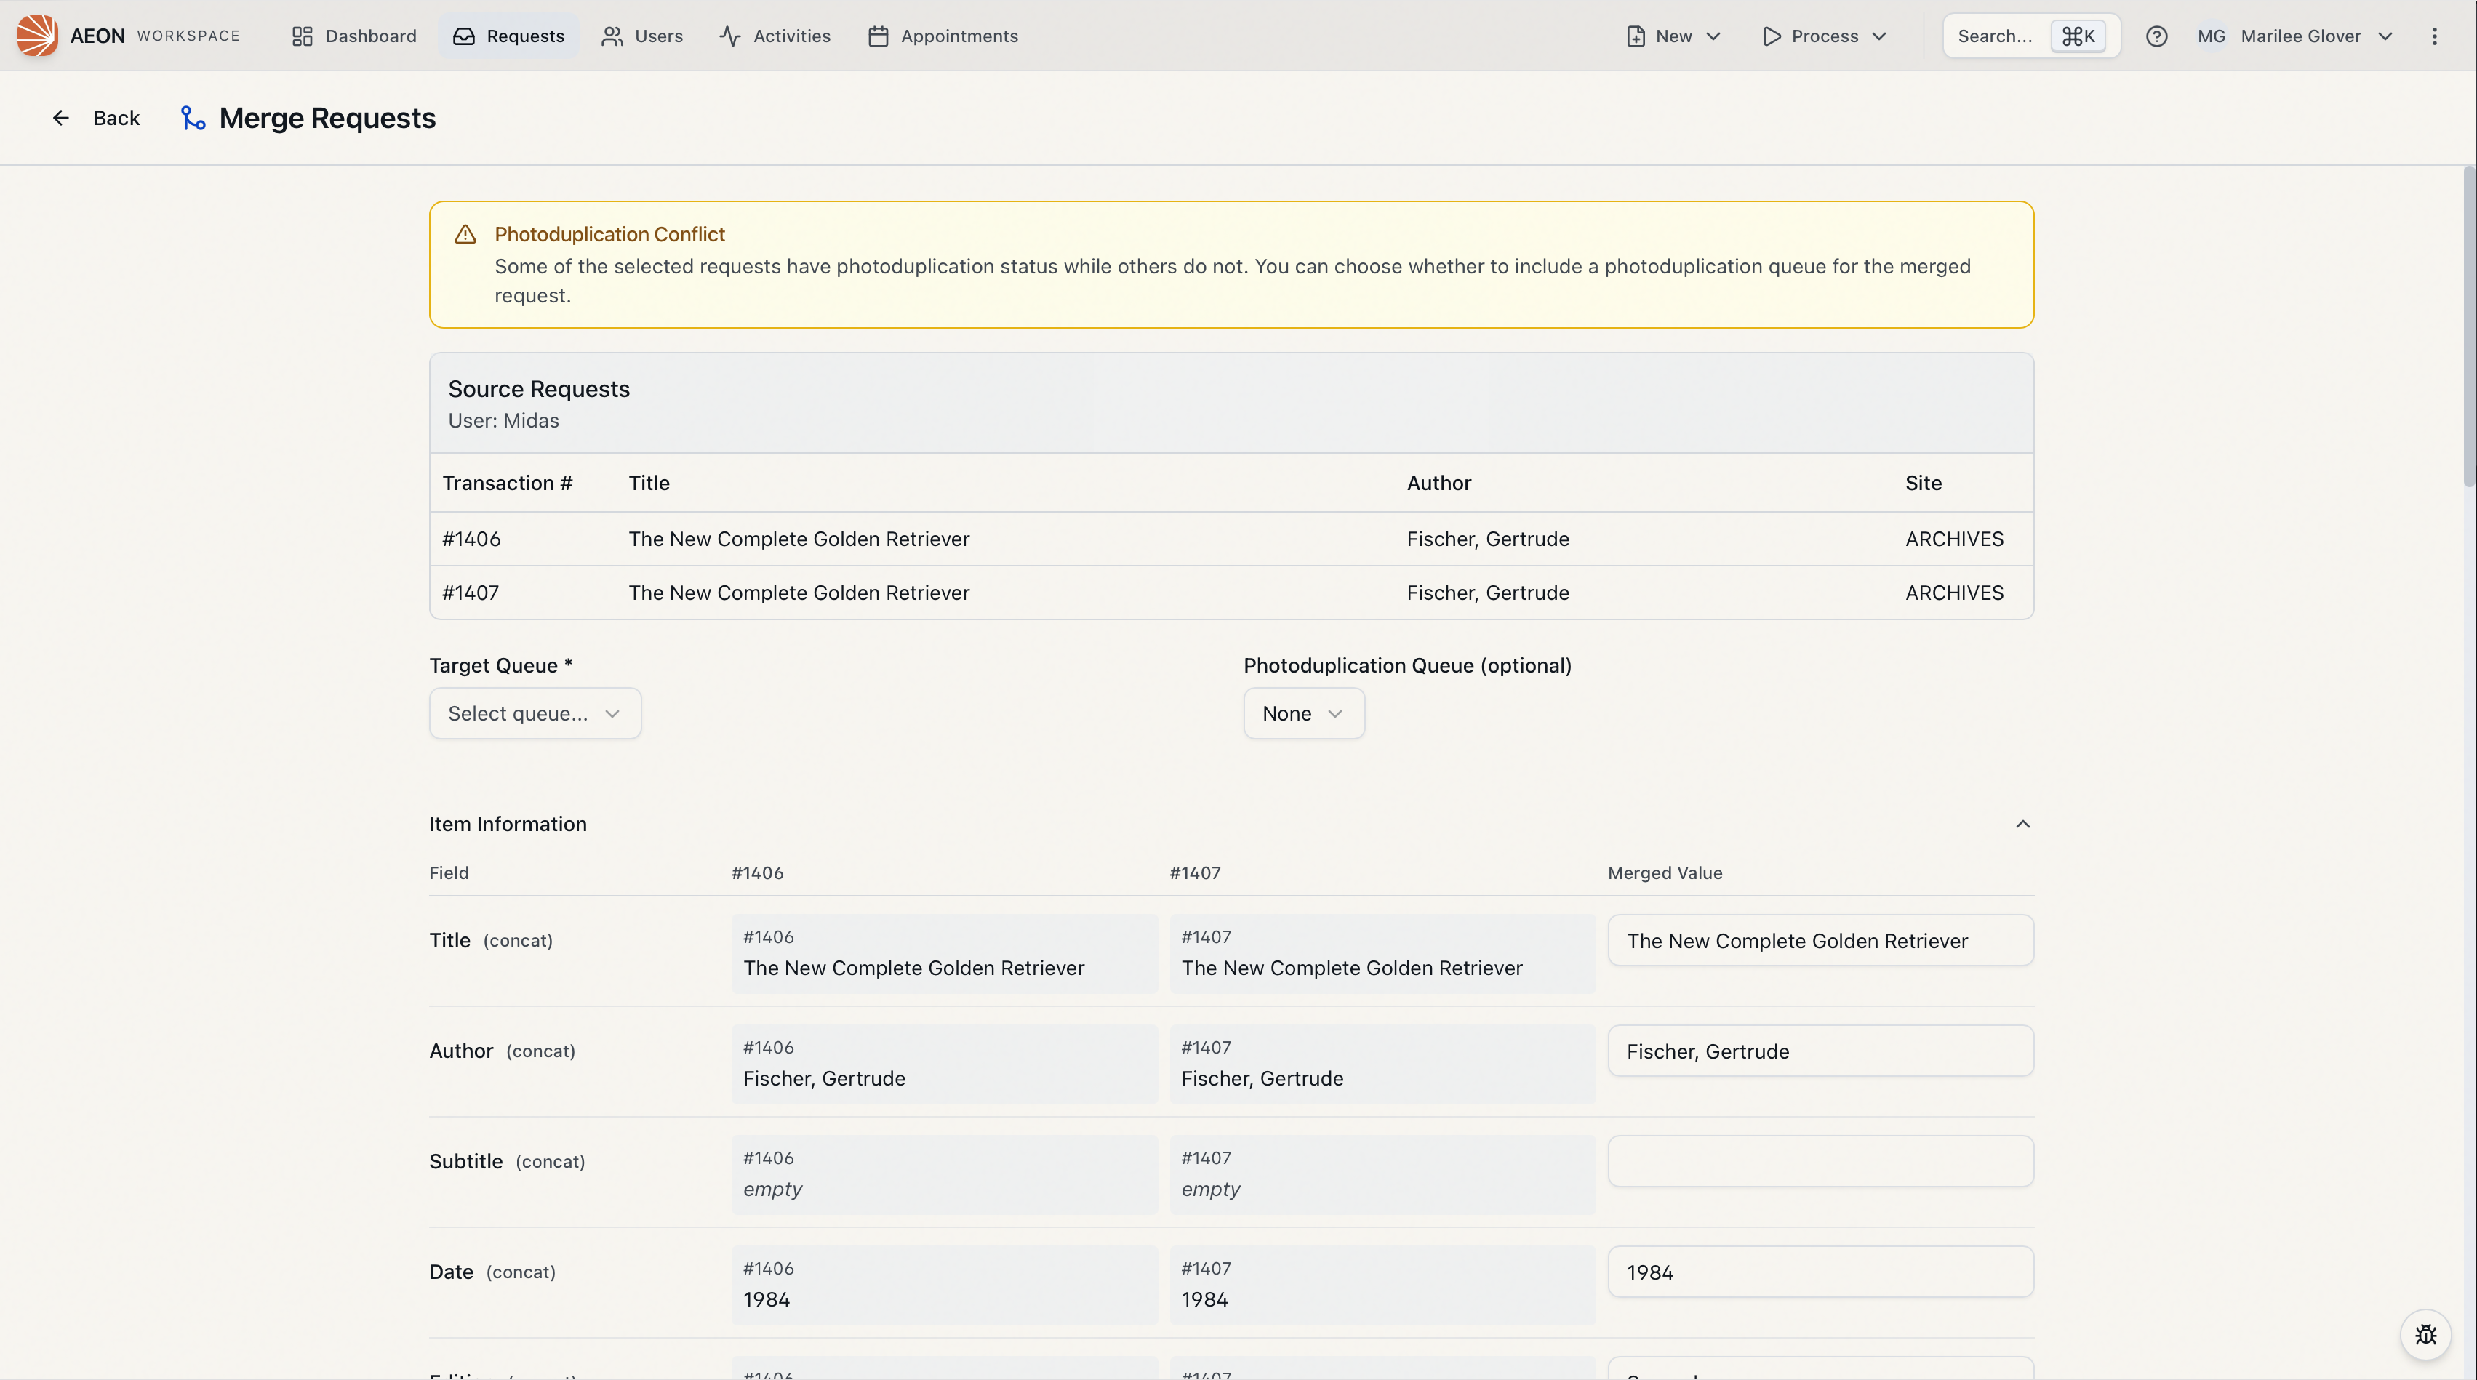This screenshot has width=2477, height=1380.
Task: Click the Requests inbox icon
Action: [463, 36]
